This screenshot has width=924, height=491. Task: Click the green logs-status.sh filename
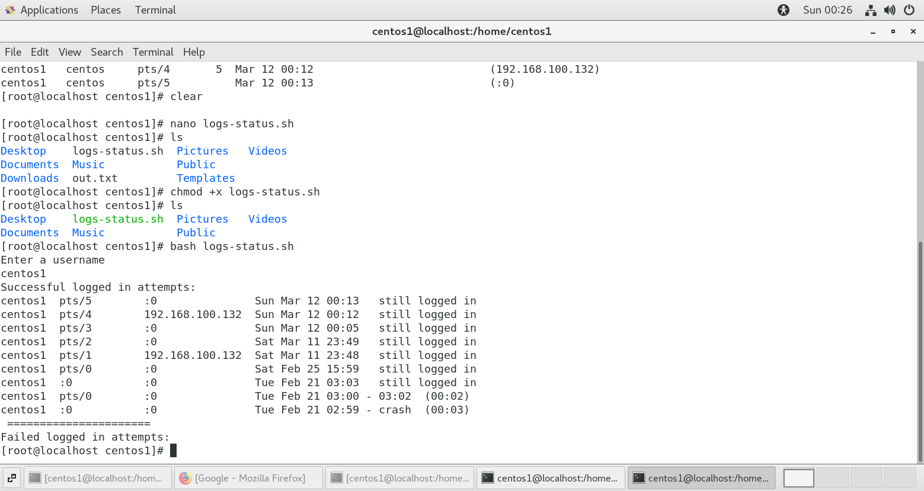118,219
